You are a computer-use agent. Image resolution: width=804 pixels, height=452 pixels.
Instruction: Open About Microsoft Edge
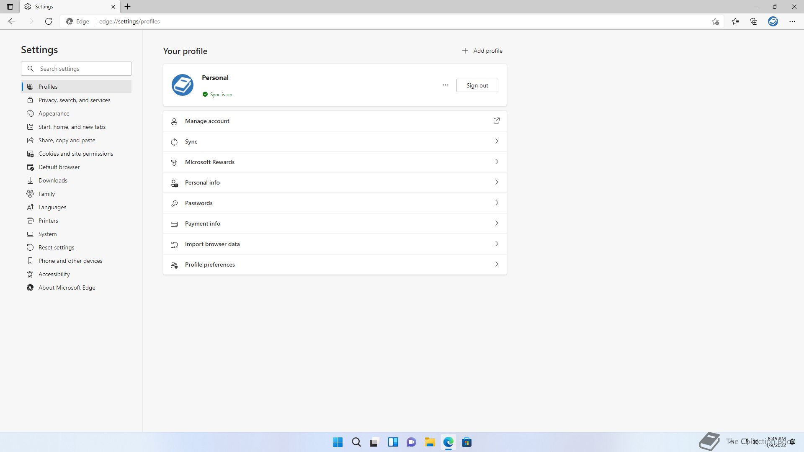76,288
